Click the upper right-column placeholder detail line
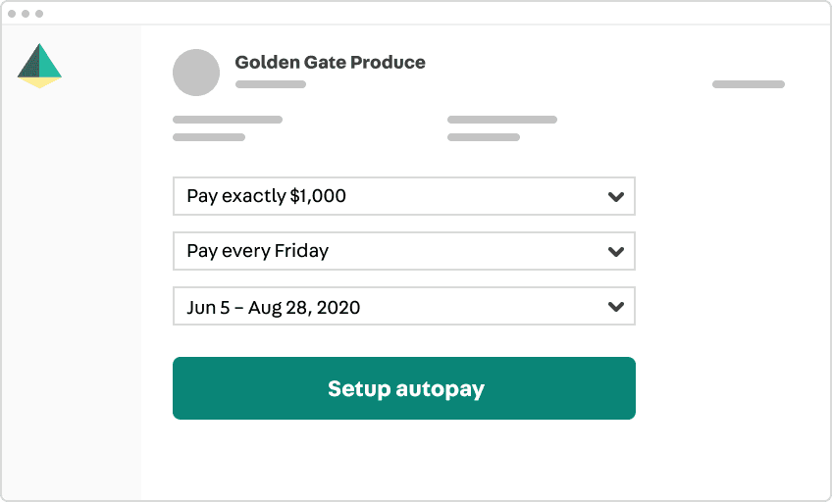The image size is (832, 502). 502,120
